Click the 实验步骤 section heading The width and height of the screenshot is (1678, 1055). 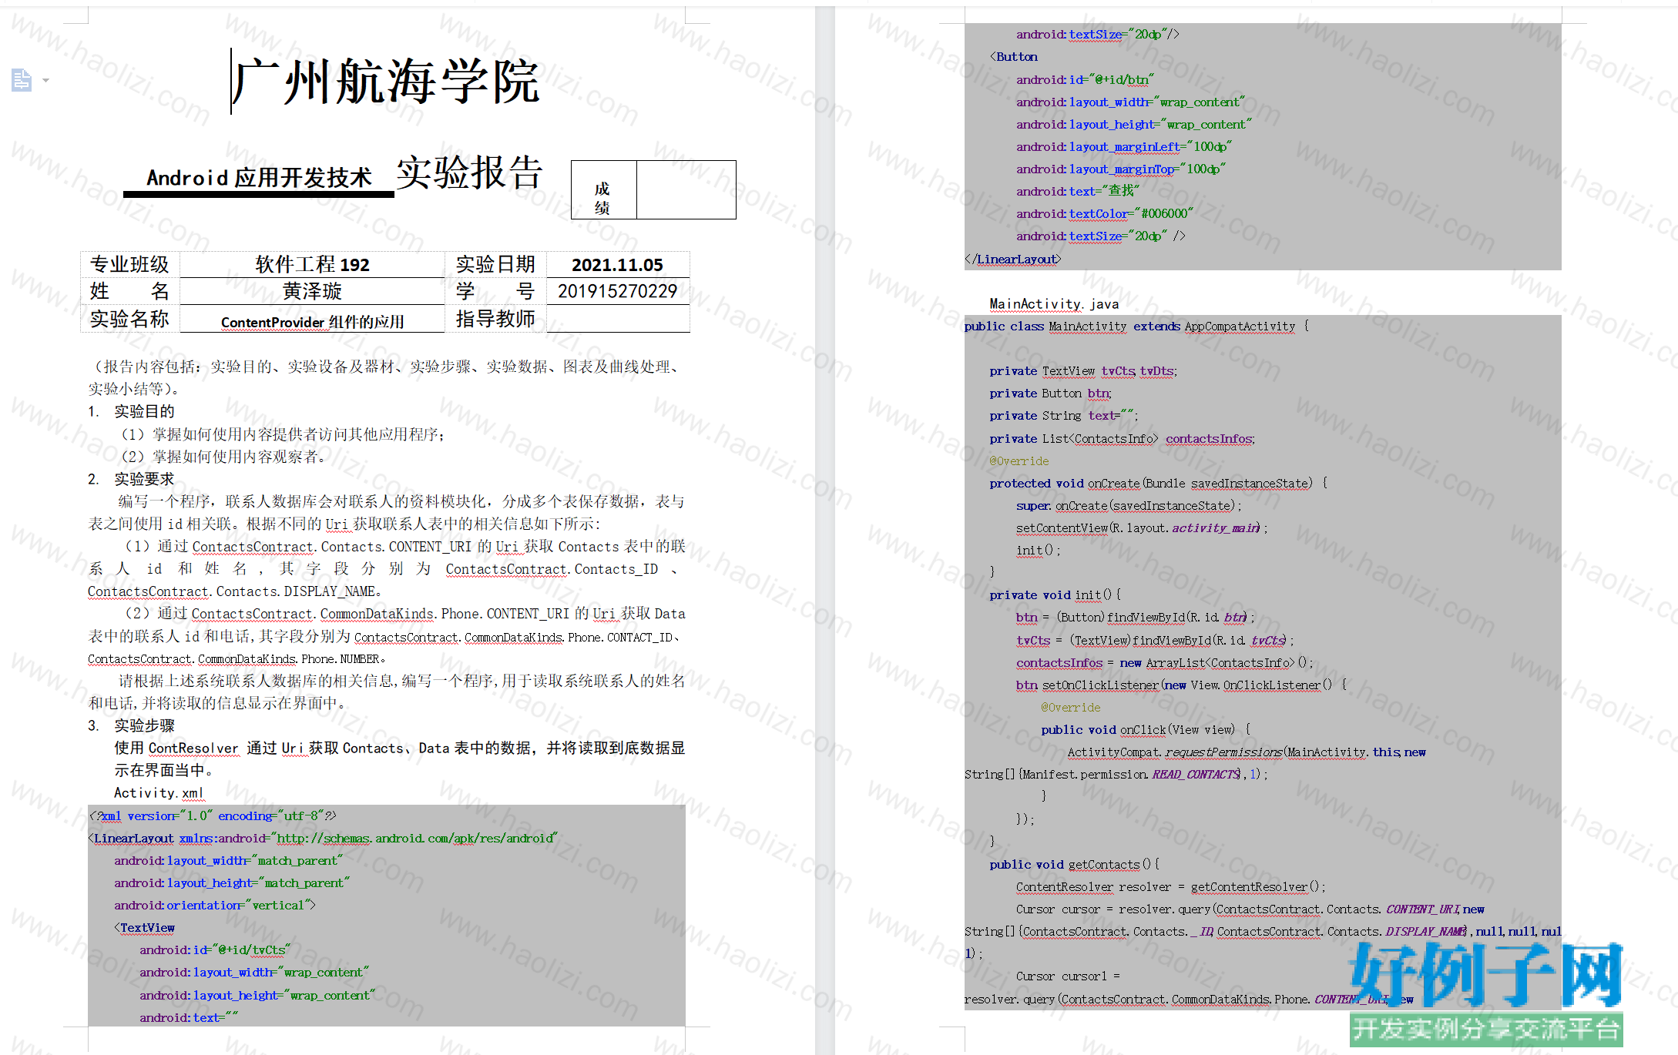pos(145,725)
